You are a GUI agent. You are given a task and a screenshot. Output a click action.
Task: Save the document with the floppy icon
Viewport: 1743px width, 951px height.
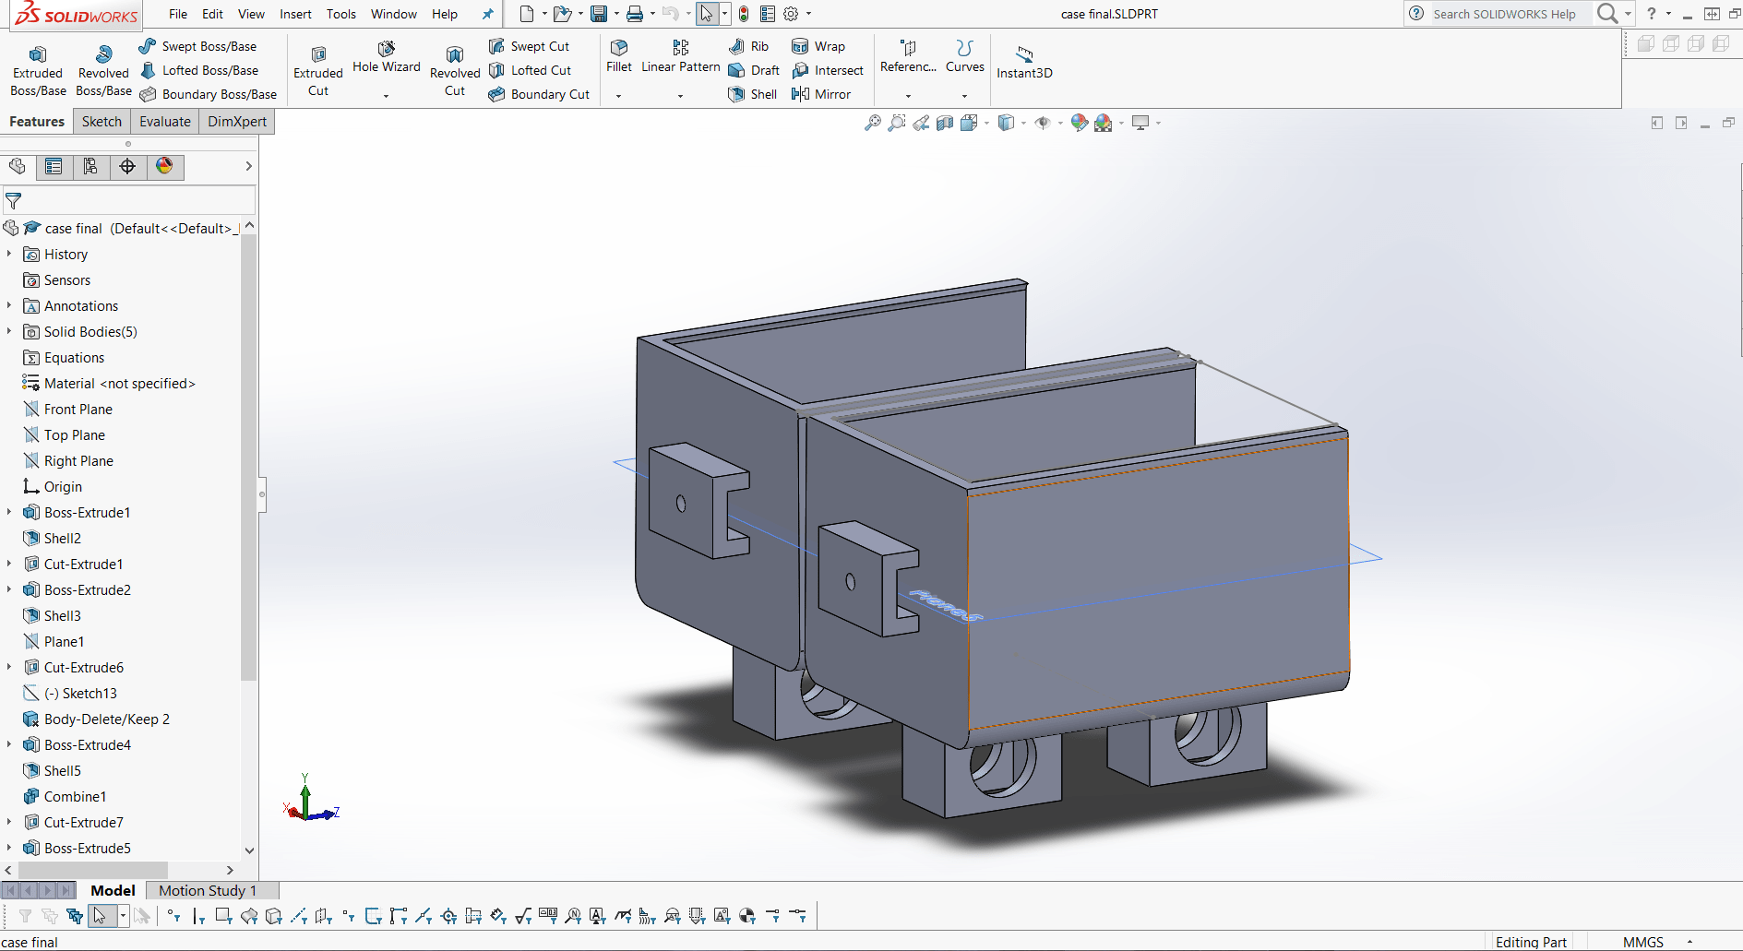(599, 14)
